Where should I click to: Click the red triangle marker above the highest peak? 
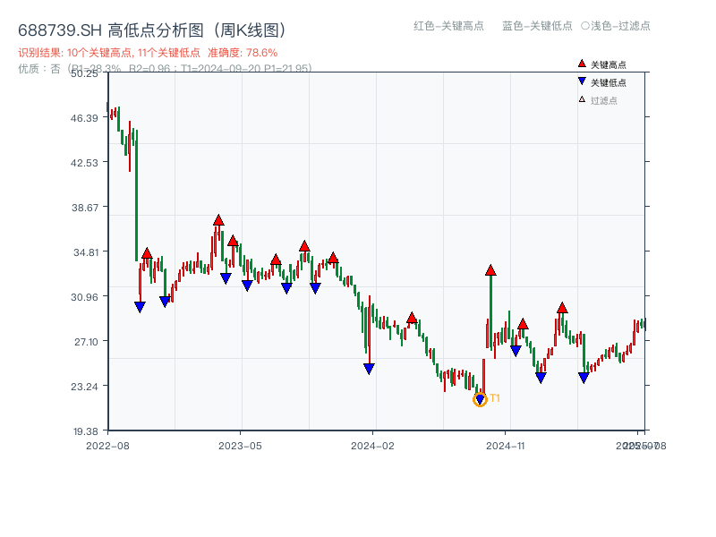(x=218, y=217)
